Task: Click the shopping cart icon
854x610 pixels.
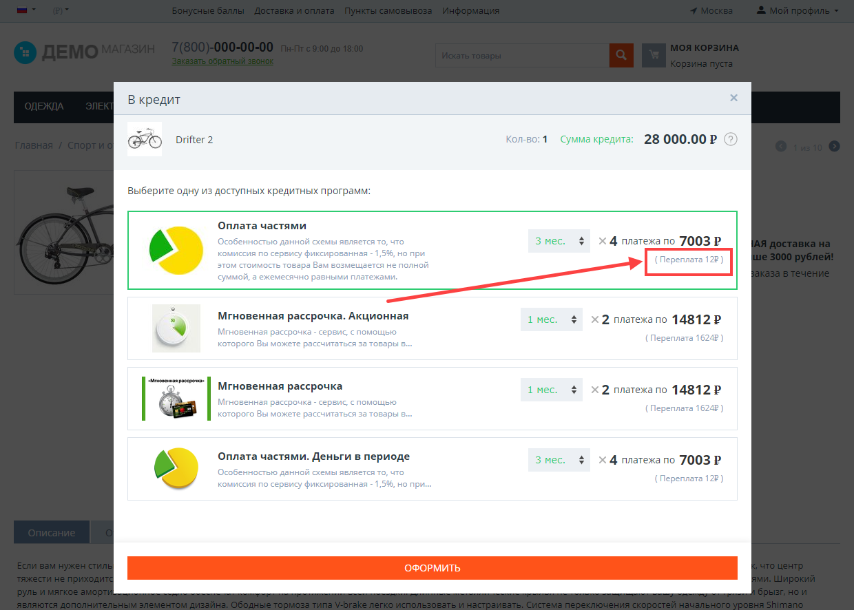Action: [x=654, y=55]
